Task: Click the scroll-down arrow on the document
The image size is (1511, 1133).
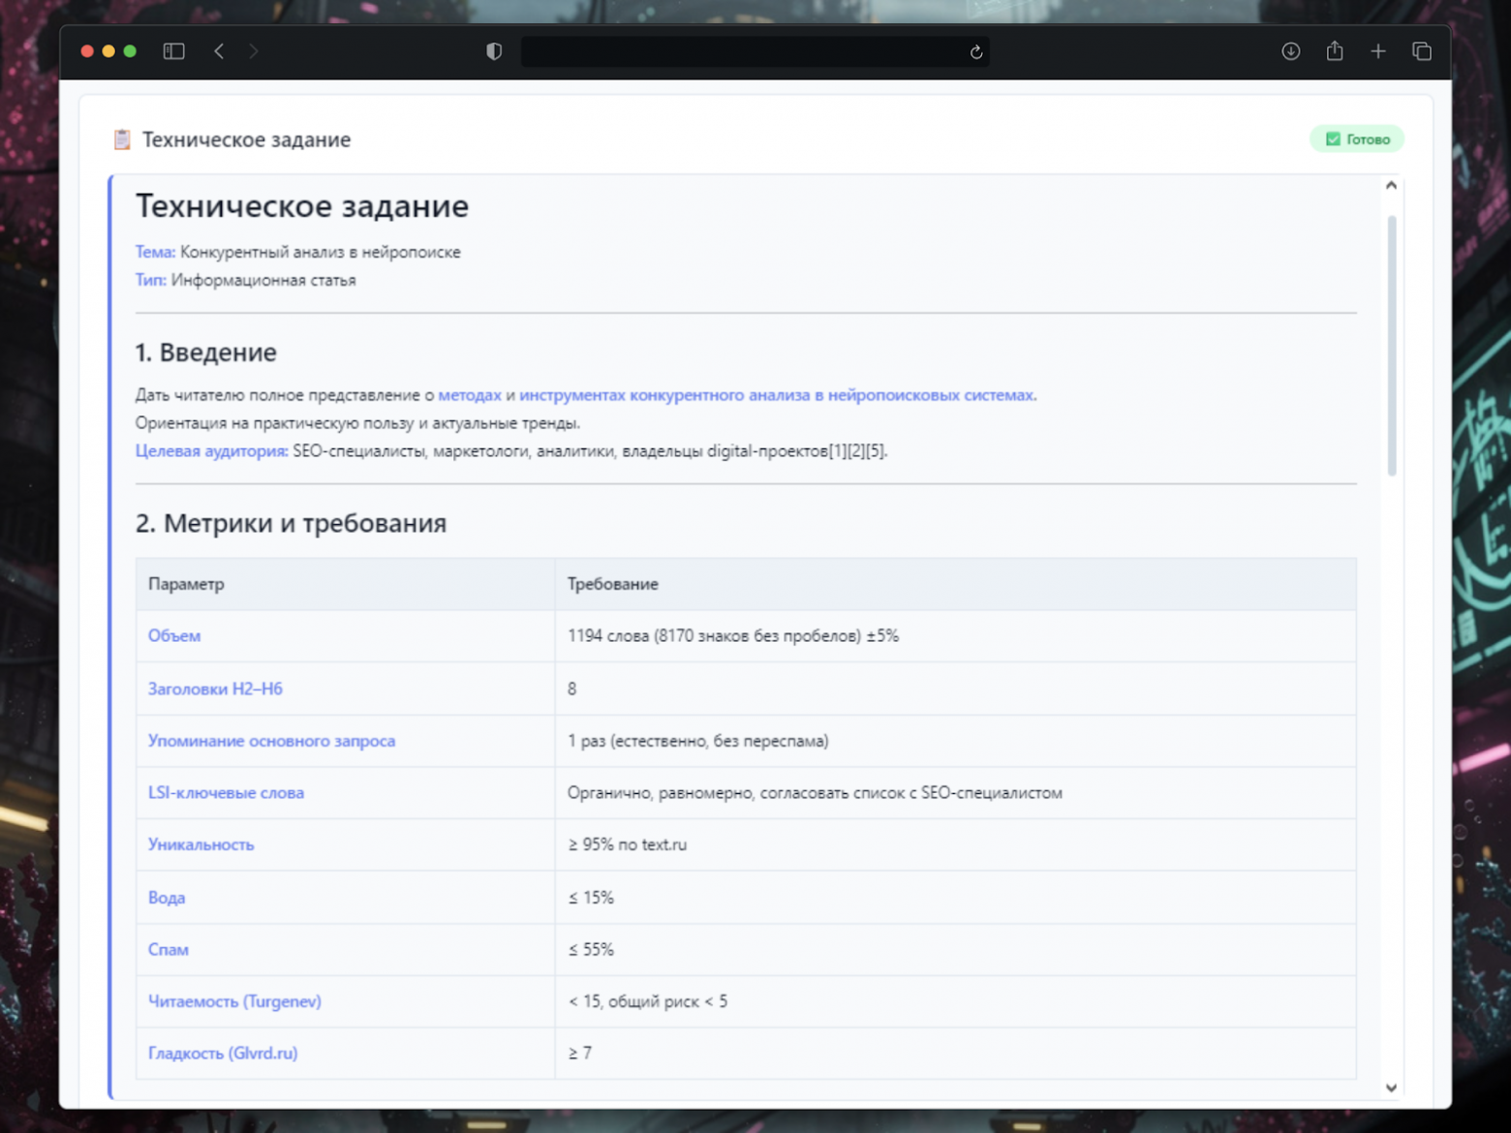Action: 1391,1087
